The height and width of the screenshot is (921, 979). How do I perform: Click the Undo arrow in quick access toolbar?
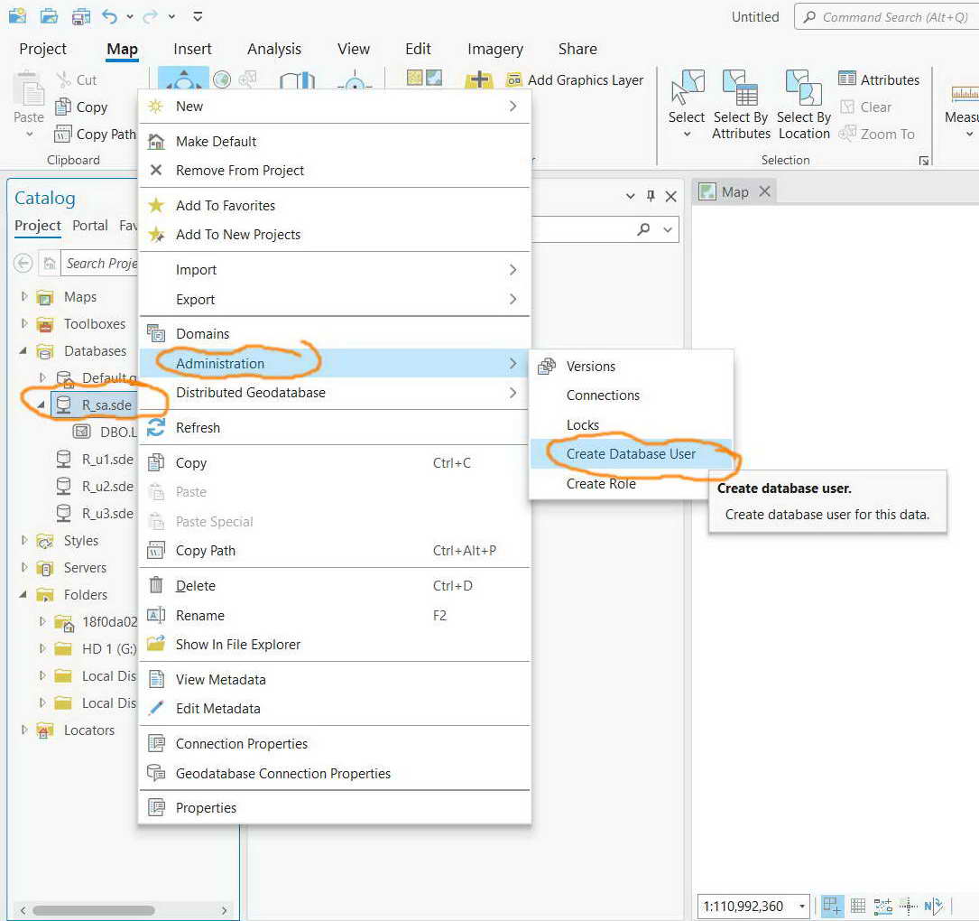tap(110, 16)
